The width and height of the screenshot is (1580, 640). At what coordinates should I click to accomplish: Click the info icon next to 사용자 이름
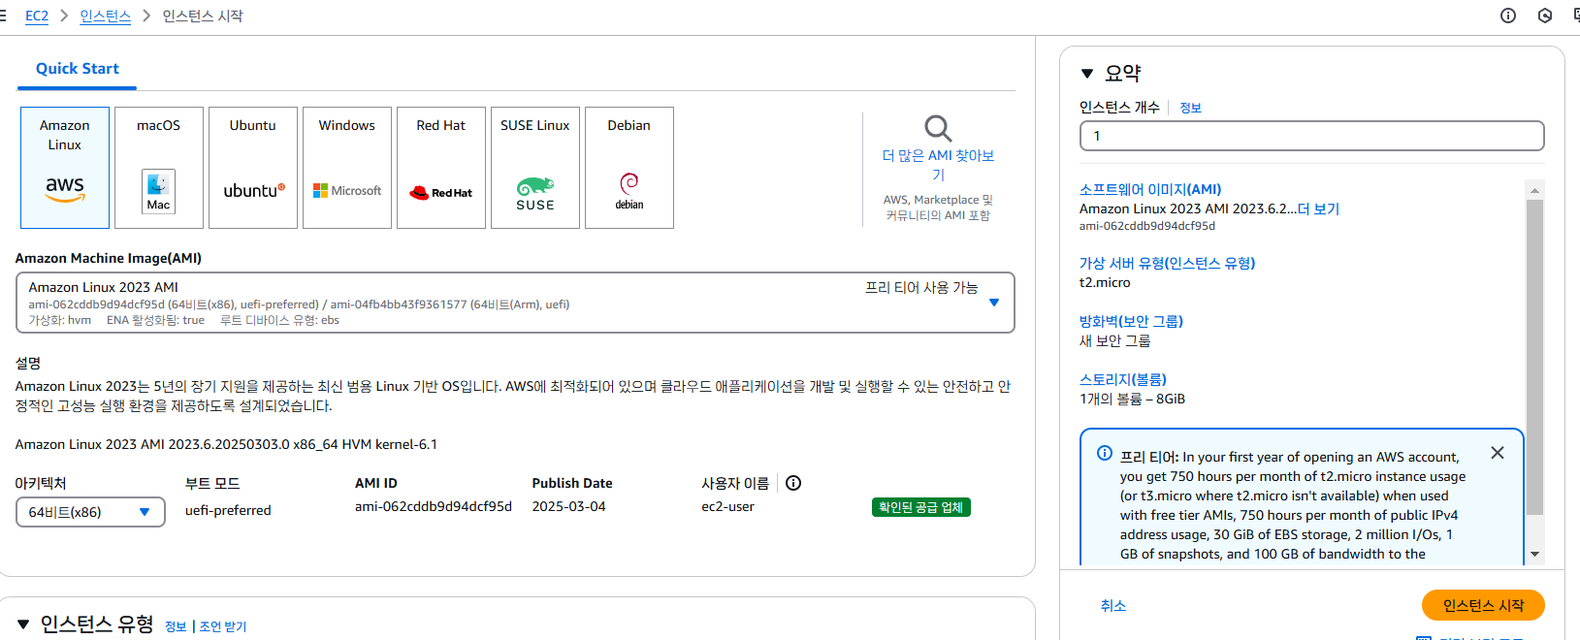(x=793, y=483)
